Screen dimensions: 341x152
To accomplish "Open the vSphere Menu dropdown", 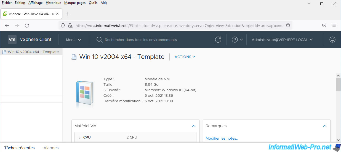I will [x=73, y=40].
